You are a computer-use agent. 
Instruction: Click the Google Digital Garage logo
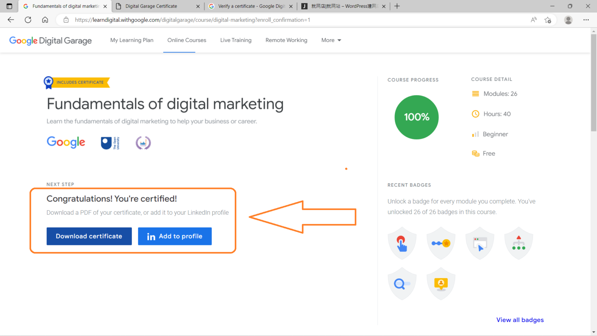tap(51, 40)
